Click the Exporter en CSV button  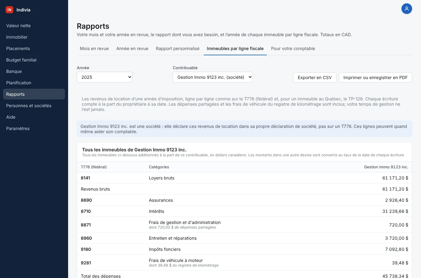315,78
